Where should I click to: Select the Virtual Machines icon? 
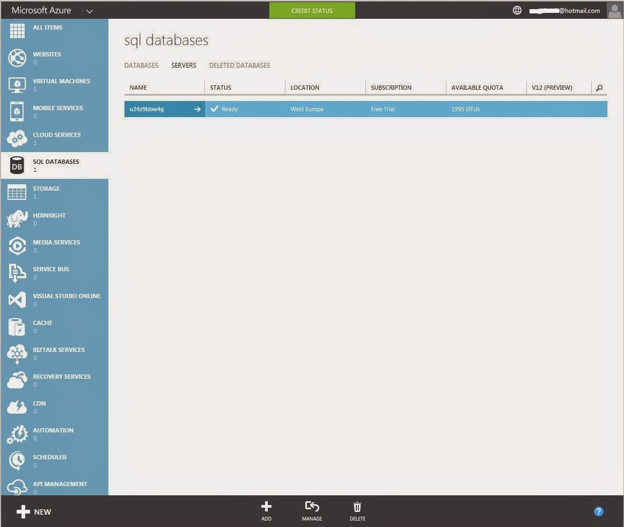click(17, 84)
